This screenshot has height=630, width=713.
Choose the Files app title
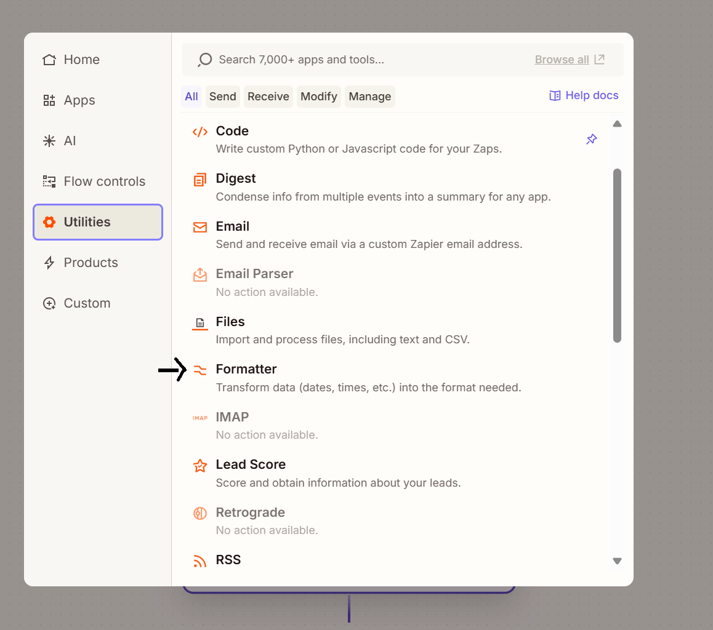(x=230, y=322)
